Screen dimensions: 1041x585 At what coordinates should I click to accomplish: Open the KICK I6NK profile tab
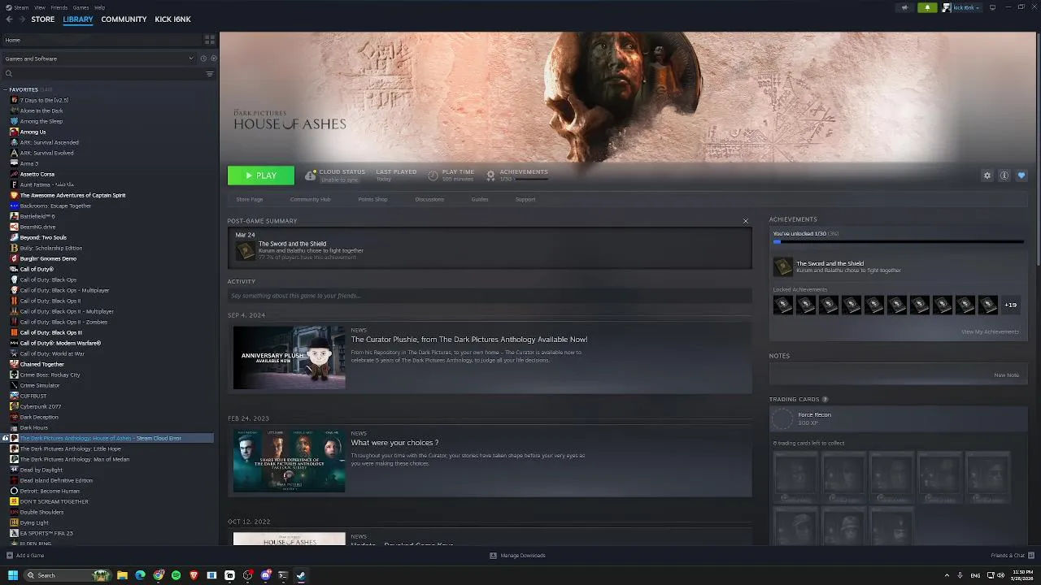pyautogui.click(x=172, y=19)
